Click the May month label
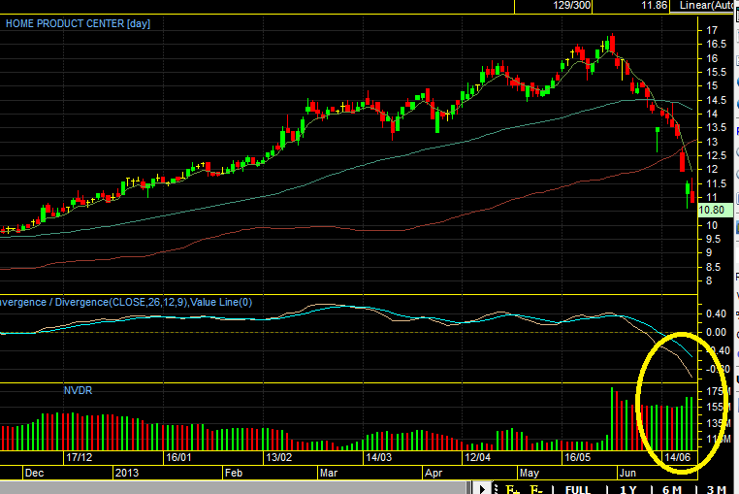739x494 pixels. 530,473
